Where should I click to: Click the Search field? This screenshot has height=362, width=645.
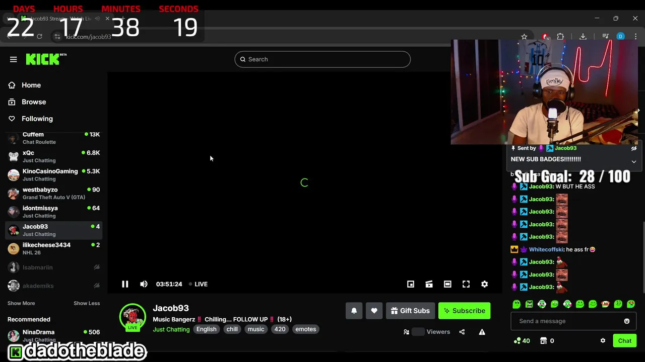tap(322, 59)
